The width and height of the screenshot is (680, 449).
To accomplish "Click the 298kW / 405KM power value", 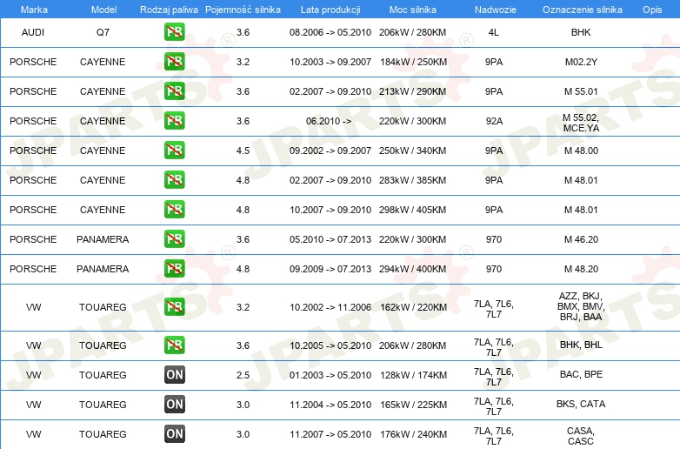I will click(x=412, y=210).
